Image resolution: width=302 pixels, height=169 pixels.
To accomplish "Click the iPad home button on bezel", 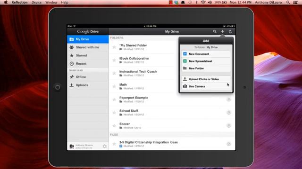I will [x=58, y=87].
